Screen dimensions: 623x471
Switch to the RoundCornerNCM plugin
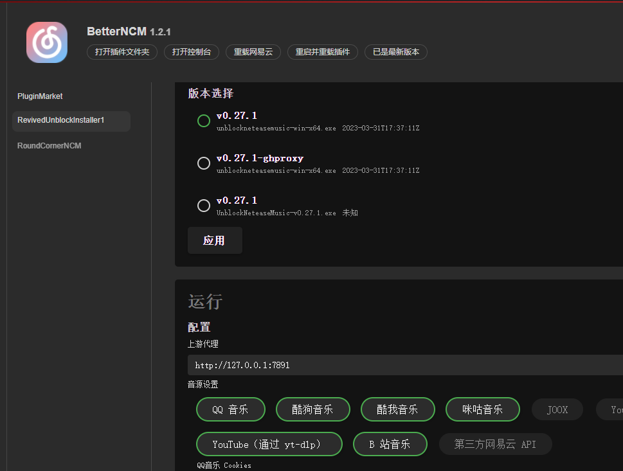pos(50,145)
